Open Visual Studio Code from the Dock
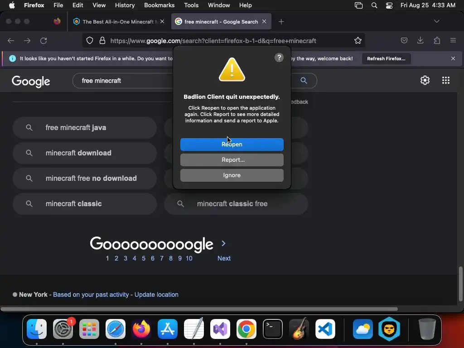Screen dimensions: 464x348 (x=325, y=329)
